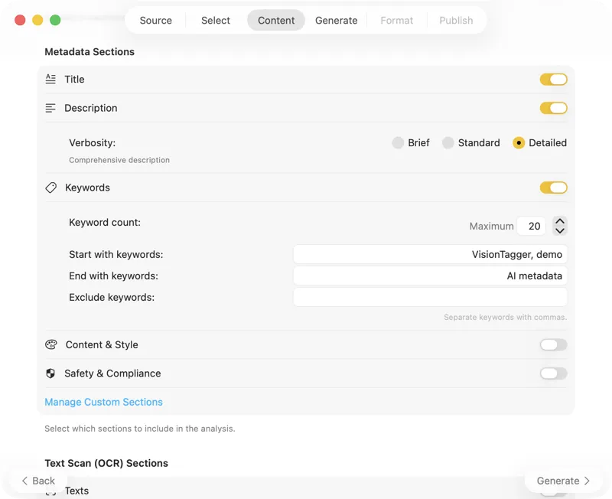Click the Generate button at bottom right
The image size is (612, 499).
click(563, 481)
